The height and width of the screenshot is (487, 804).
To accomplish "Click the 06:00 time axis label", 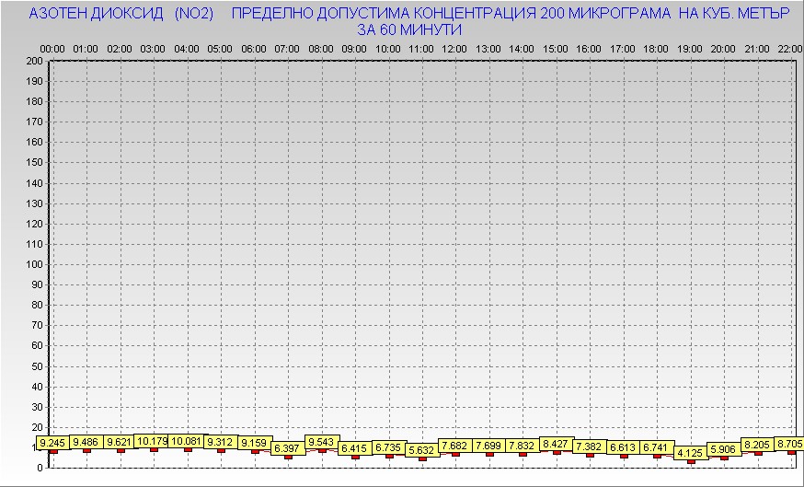I will point(254,50).
